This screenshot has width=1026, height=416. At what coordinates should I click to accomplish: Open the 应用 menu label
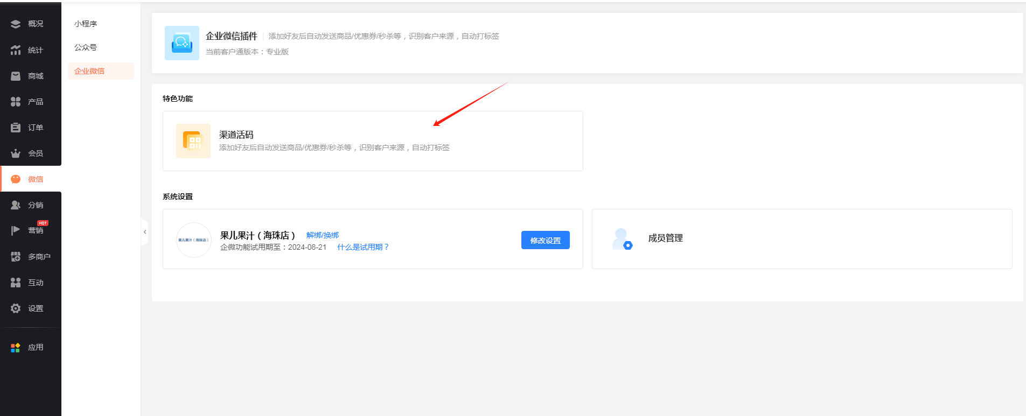coord(36,347)
